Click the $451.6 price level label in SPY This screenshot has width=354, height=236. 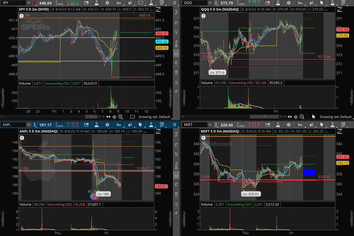pos(145,15)
